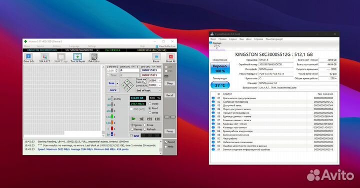The height and width of the screenshot is (188, 360).
Task: Select the Refresh radio button
Action: [145, 129]
